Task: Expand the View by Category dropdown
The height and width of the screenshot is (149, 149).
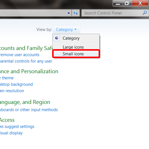Action: click(x=66, y=30)
